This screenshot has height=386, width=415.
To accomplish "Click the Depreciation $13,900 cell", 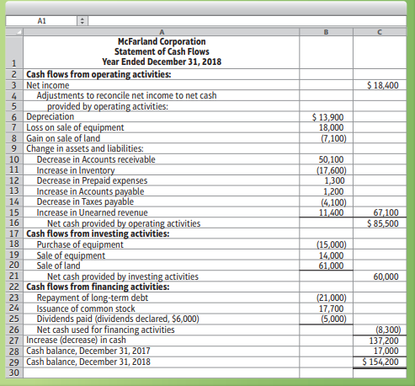I will coord(326,117).
